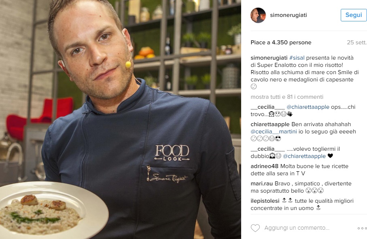
Task: Open commenter ilepistolesi's profile
Action: tap(265, 201)
